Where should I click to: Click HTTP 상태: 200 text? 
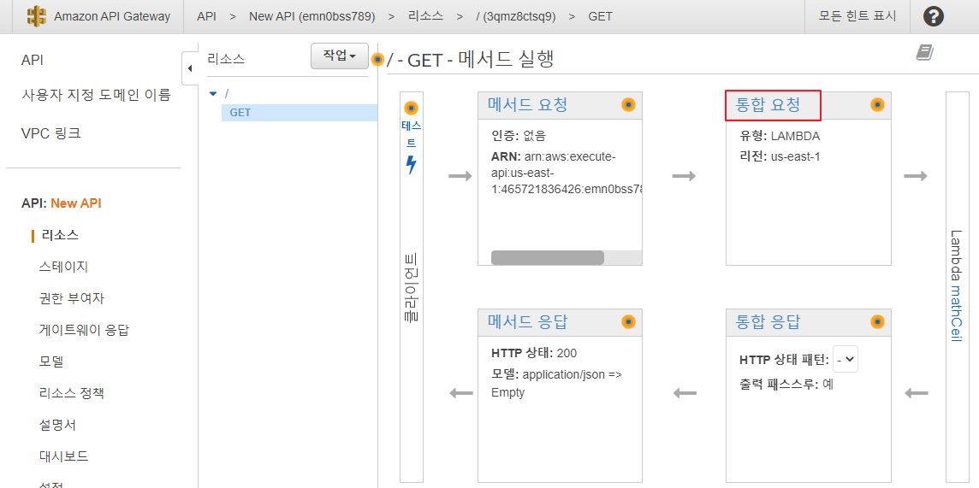click(534, 353)
